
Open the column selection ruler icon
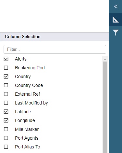116,20
